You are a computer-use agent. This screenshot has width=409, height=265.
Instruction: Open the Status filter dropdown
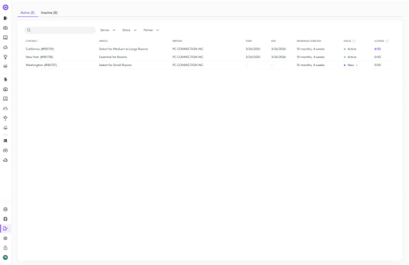point(130,30)
